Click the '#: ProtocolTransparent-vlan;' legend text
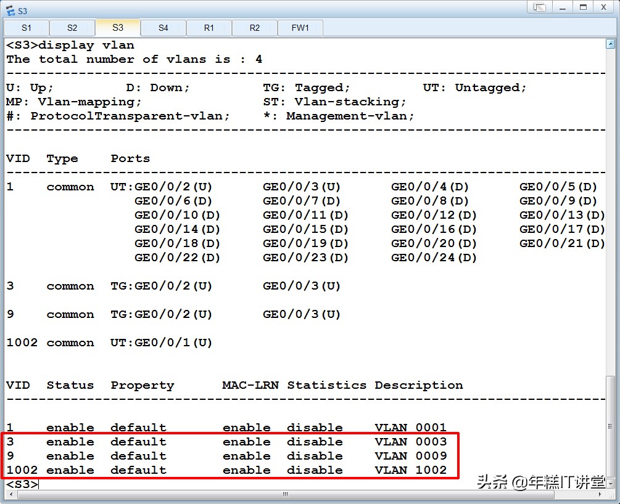620x504 pixels. [x=118, y=116]
